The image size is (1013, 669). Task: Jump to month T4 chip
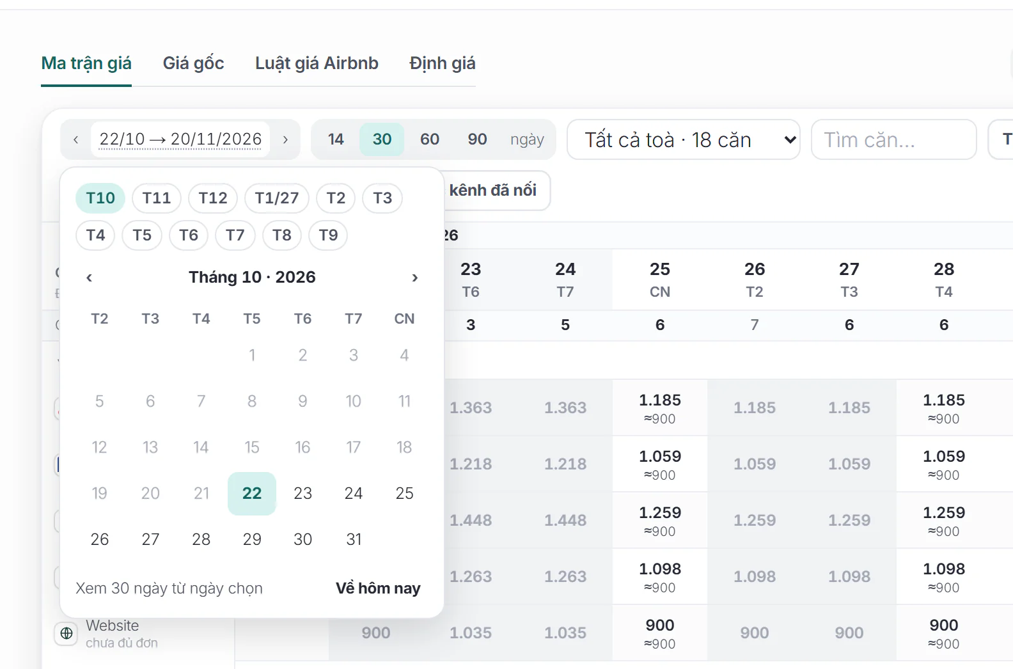95,235
